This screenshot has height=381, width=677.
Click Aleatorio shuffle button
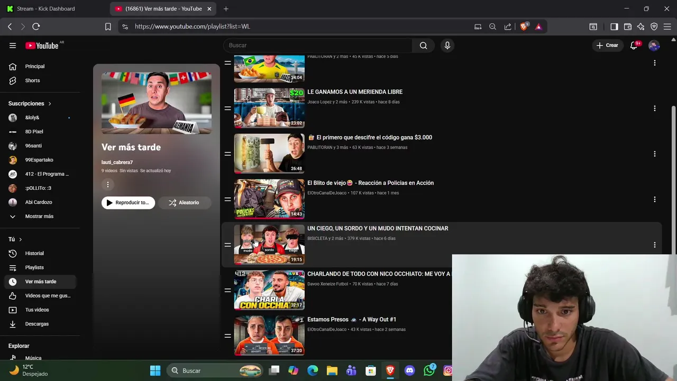coord(185,203)
